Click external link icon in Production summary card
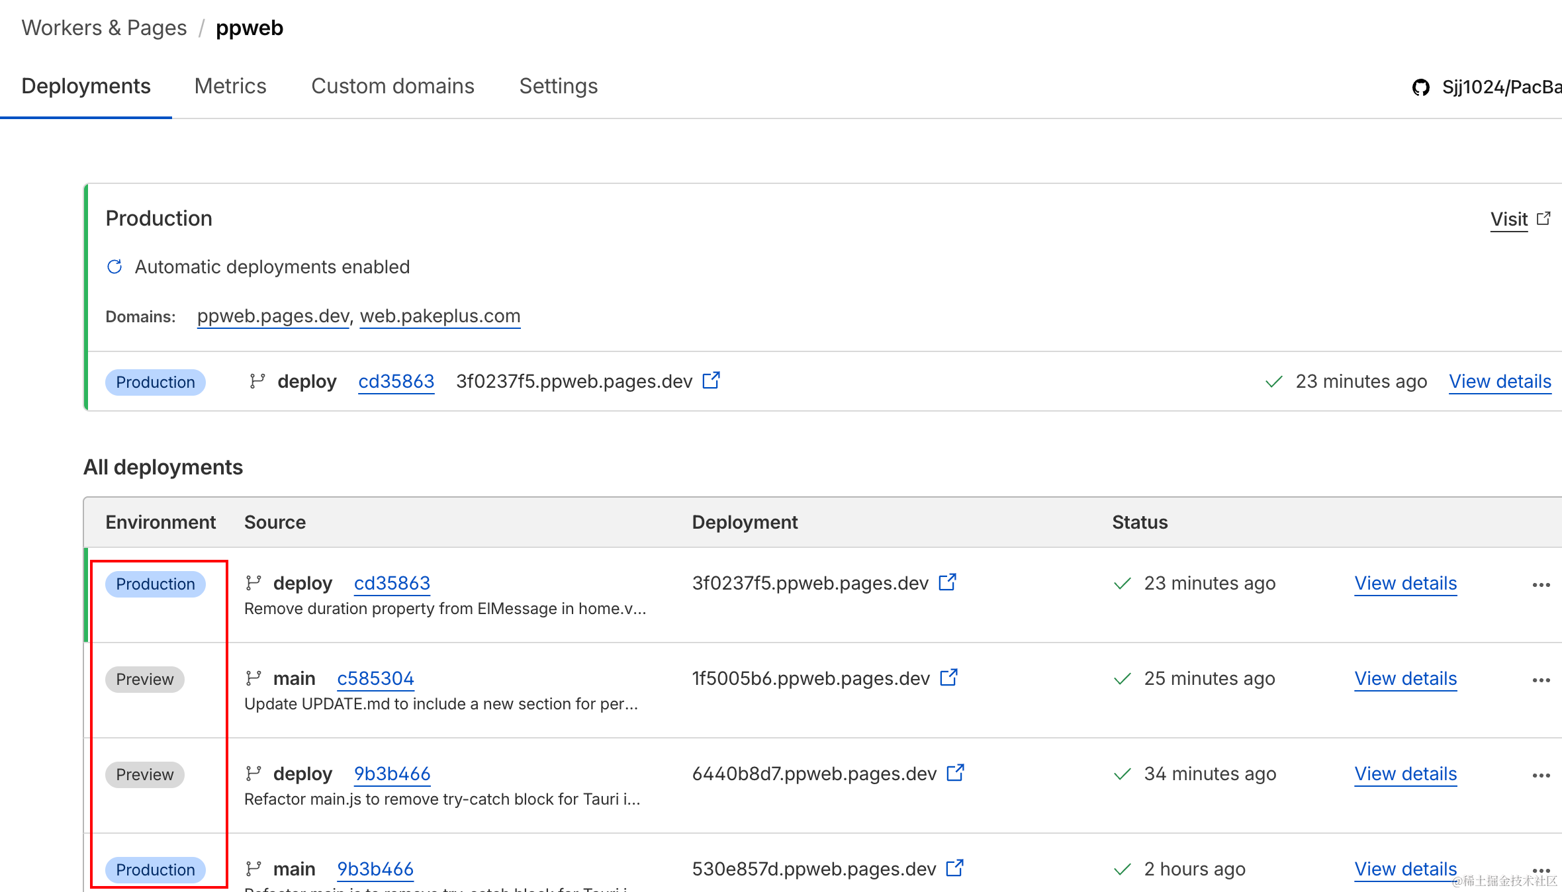Screen dimensions: 1562x892 [711, 380]
